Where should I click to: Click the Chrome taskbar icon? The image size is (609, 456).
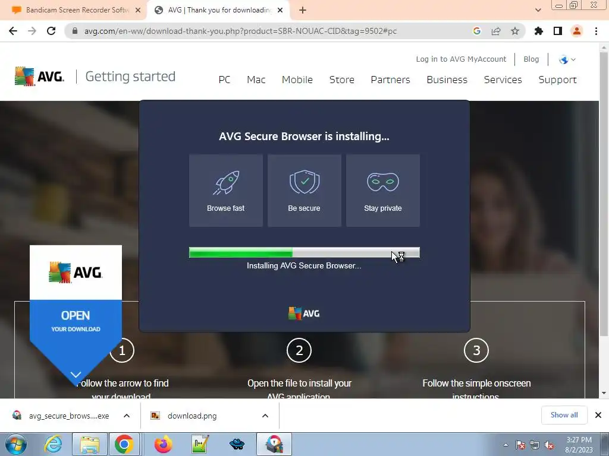(124, 444)
